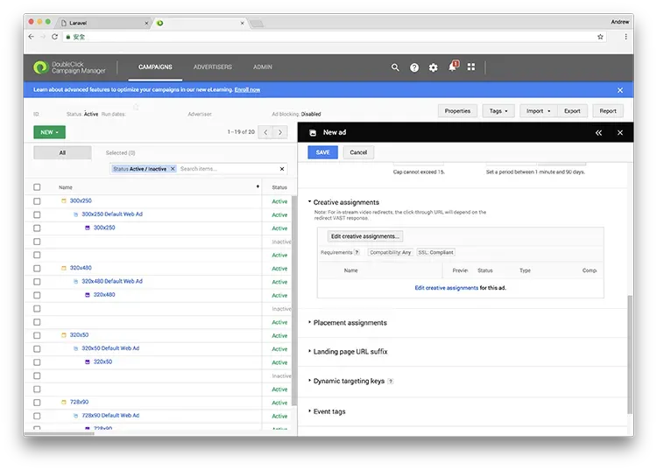The image size is (657, 470).
Task: Expand the Event tags section
Action: 329,411
